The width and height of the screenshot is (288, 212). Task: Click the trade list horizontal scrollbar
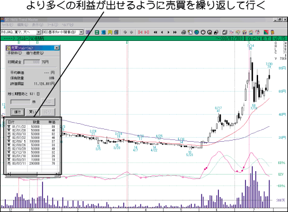tap(32, 175)
